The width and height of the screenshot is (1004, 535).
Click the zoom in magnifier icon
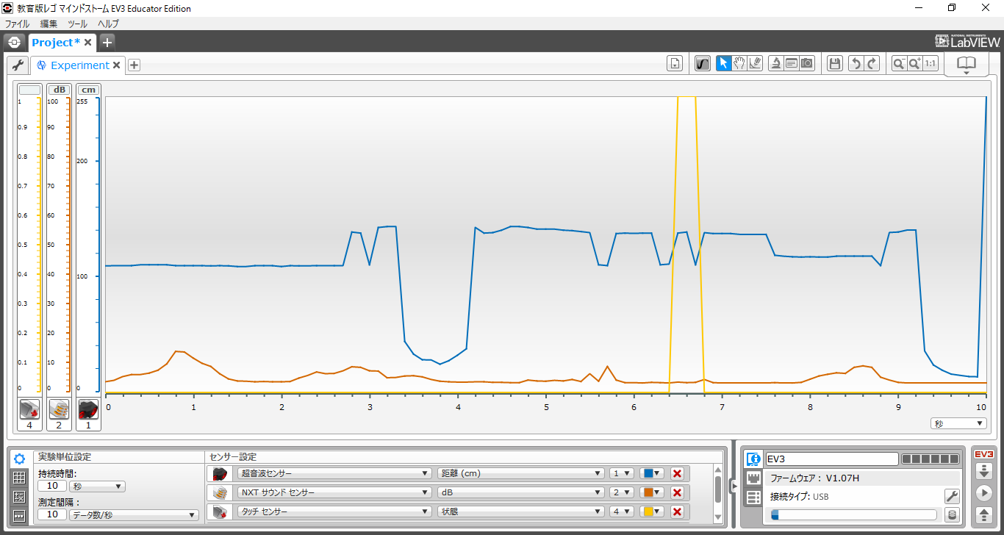click(x=914, y=64)
